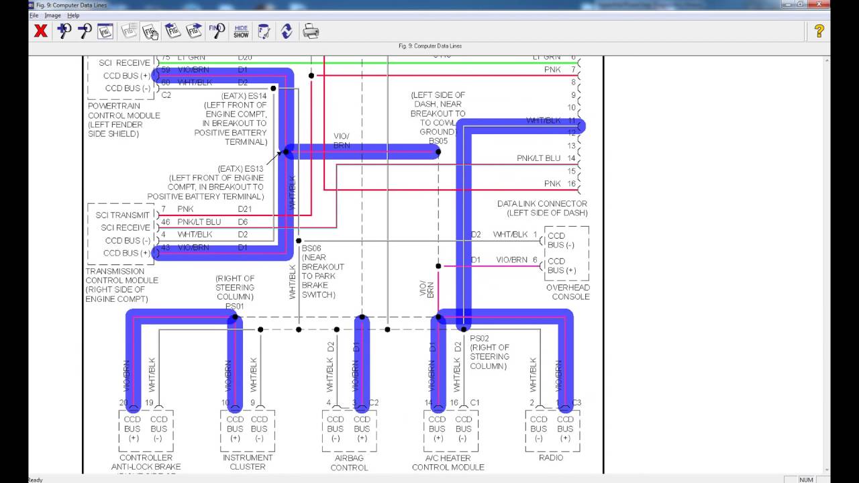Click the BS06 splice label
Screen dimensions: 859x483
(x=312, y=248)
